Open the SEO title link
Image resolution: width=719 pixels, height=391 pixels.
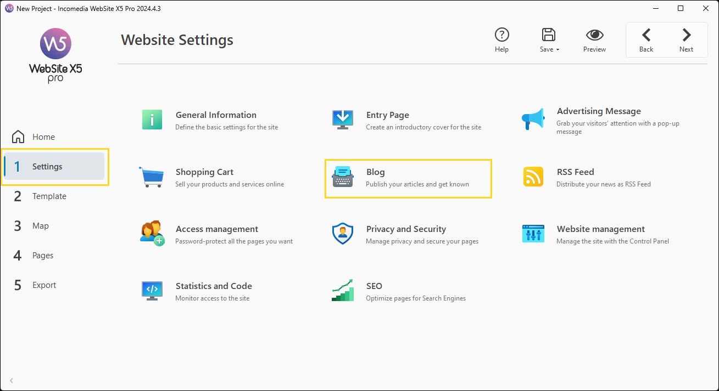pos(374,286)
